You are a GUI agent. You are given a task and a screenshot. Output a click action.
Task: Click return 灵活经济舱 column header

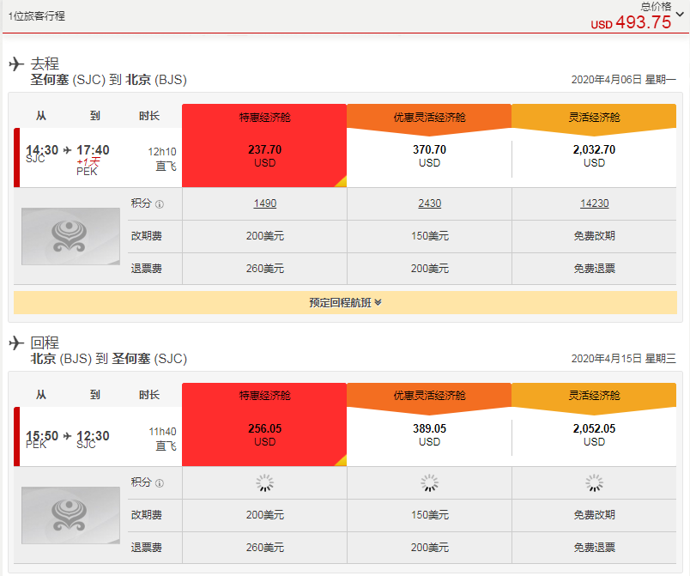(594, 396)
